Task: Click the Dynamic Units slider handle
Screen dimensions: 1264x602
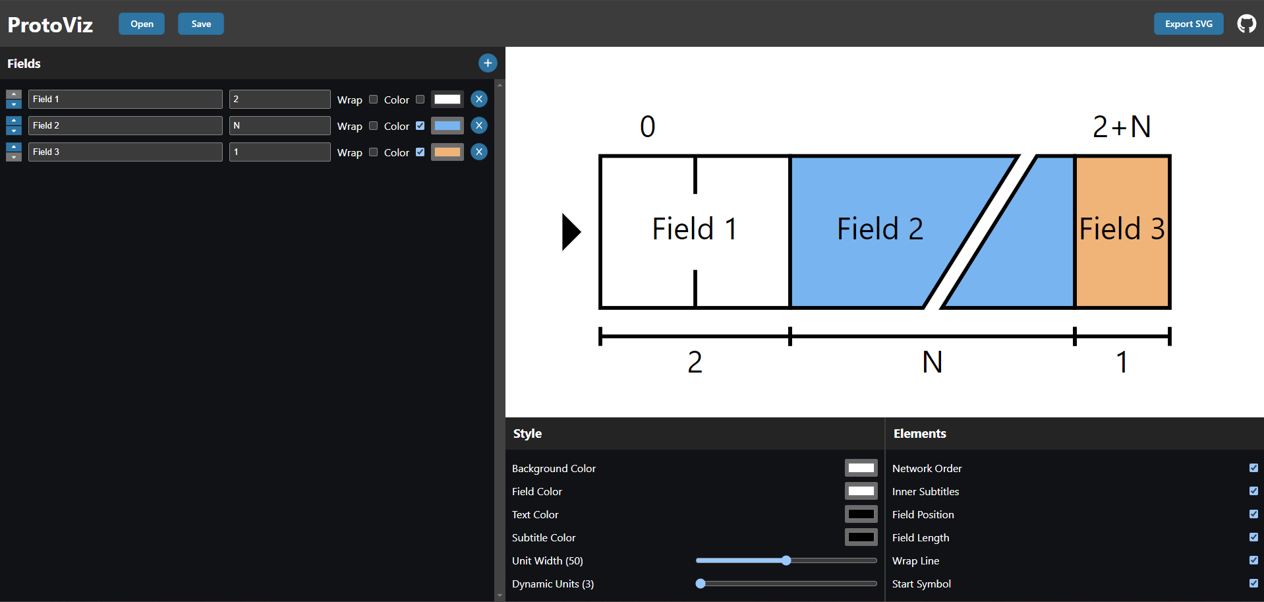Action: coord(701,584)
